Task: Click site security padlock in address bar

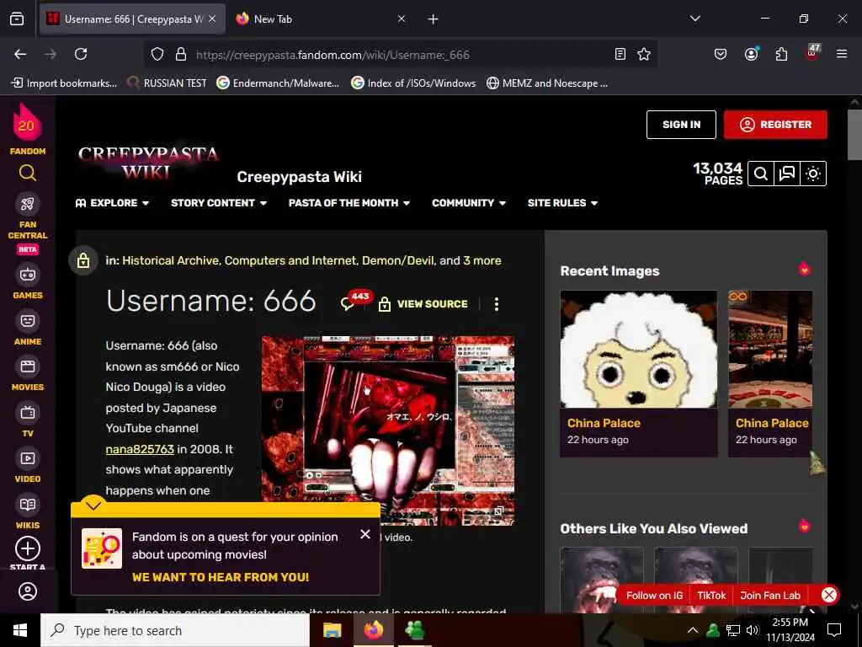Action: [181, 54]
